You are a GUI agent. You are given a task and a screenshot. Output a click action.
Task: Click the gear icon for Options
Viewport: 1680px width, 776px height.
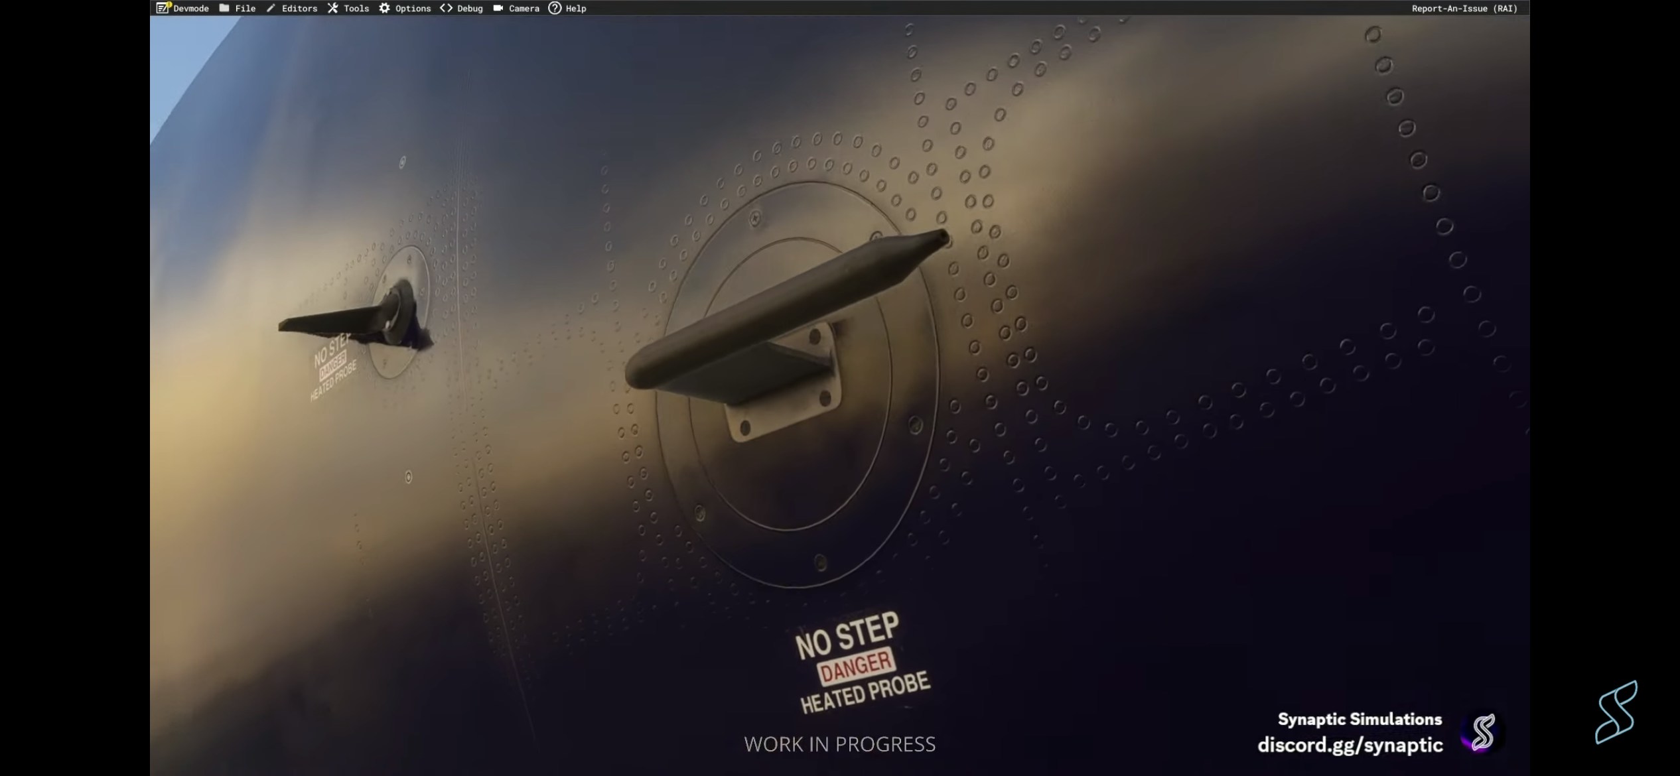click(x=384, y=8)
